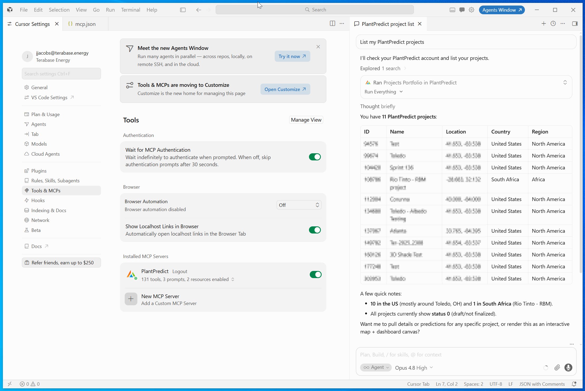Screen dimensions: 585x391
Task: Expand the Run Everything dropdown
Action: click(384, 92)
